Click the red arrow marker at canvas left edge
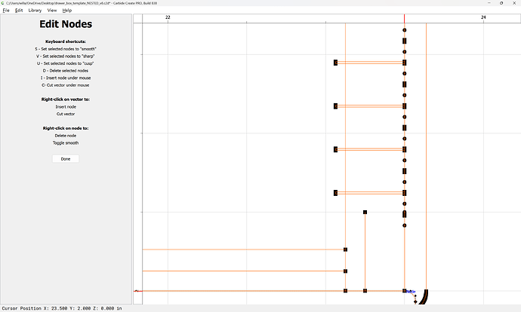This screenshot has width=521, height=312. [137, 291]
